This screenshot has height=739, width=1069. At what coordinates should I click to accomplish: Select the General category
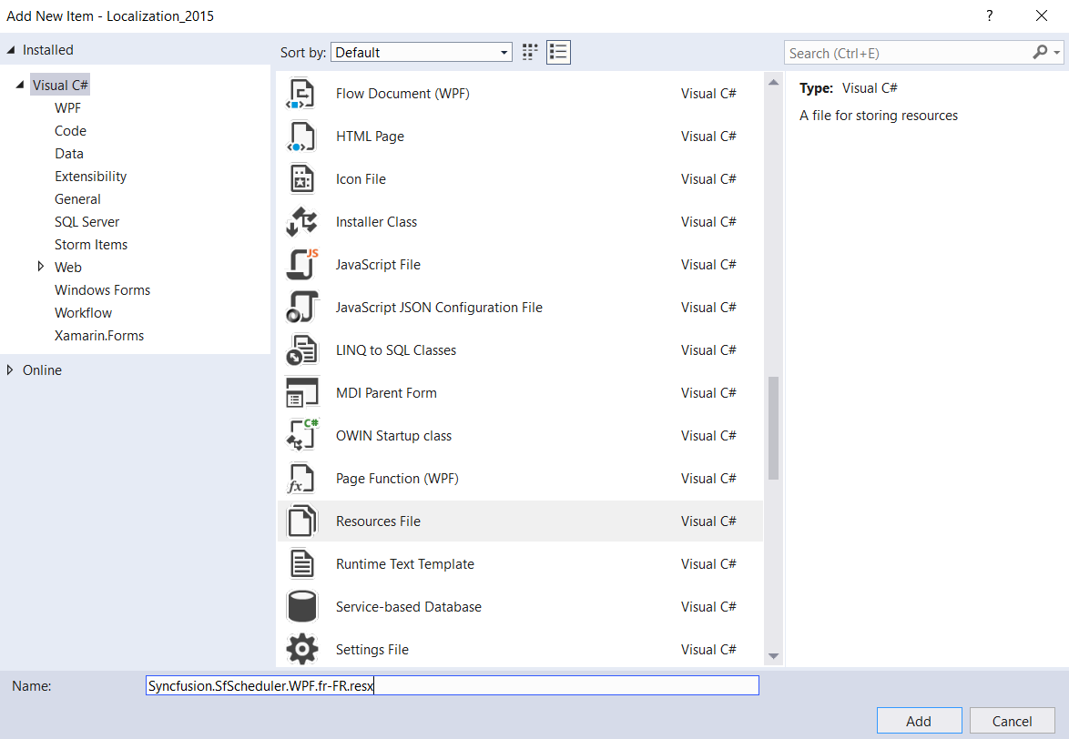pyautogui.click(x=77, y=199)
